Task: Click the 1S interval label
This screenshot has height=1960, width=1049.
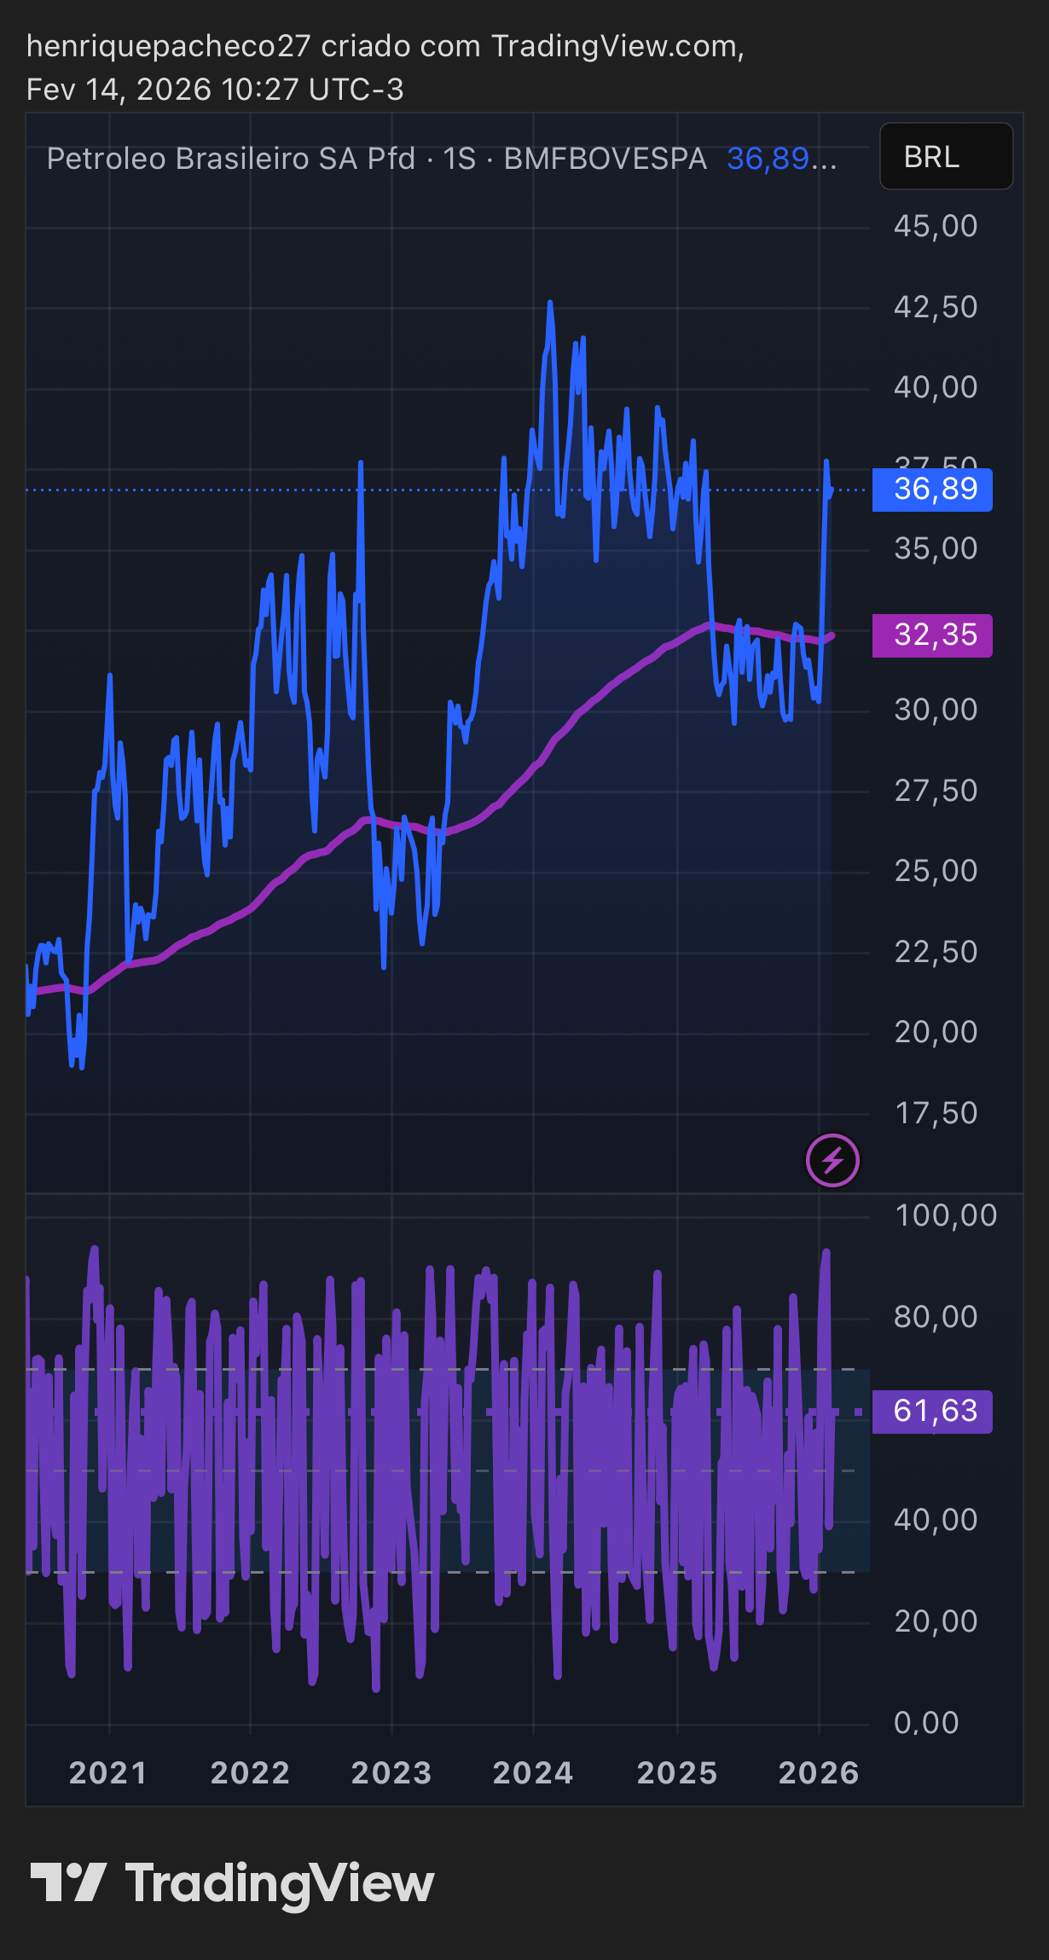Action: tap(459, 159)
